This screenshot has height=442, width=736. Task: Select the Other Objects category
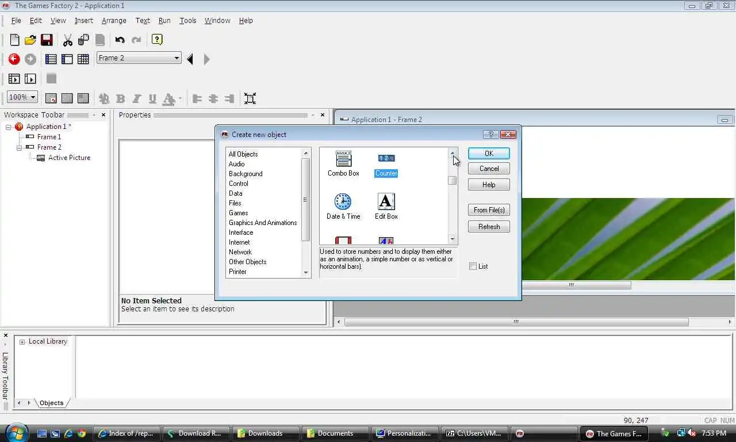tap(248, 262)
